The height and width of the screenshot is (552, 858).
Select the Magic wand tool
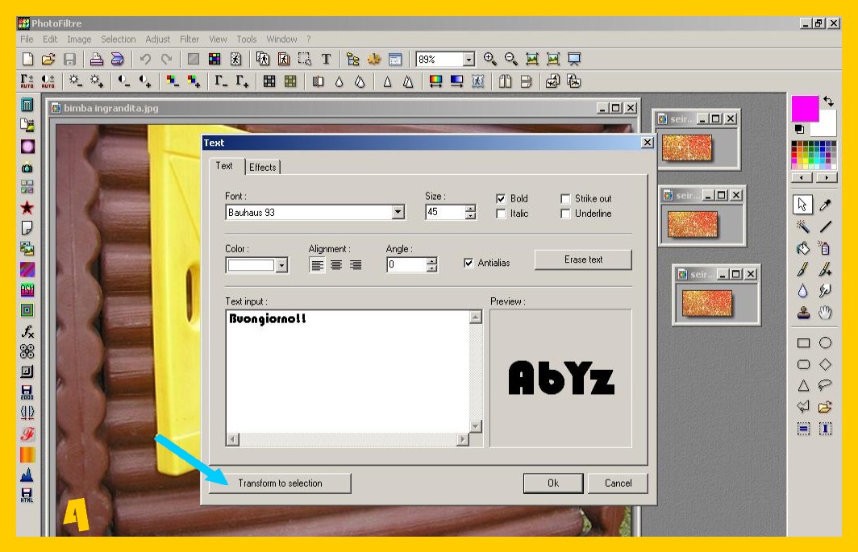803,227
